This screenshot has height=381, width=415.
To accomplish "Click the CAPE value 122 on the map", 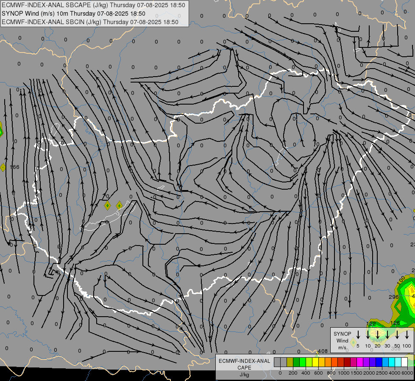I will (371, 323).
